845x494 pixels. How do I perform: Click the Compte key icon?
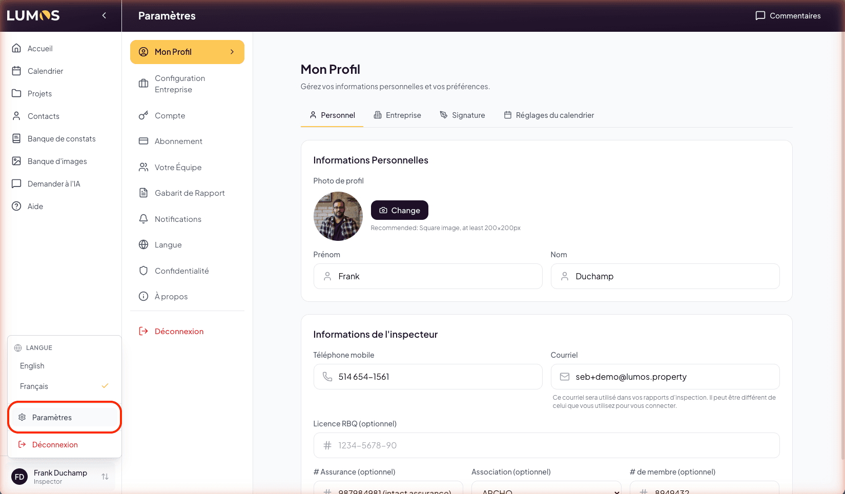(x=143, y=115)
